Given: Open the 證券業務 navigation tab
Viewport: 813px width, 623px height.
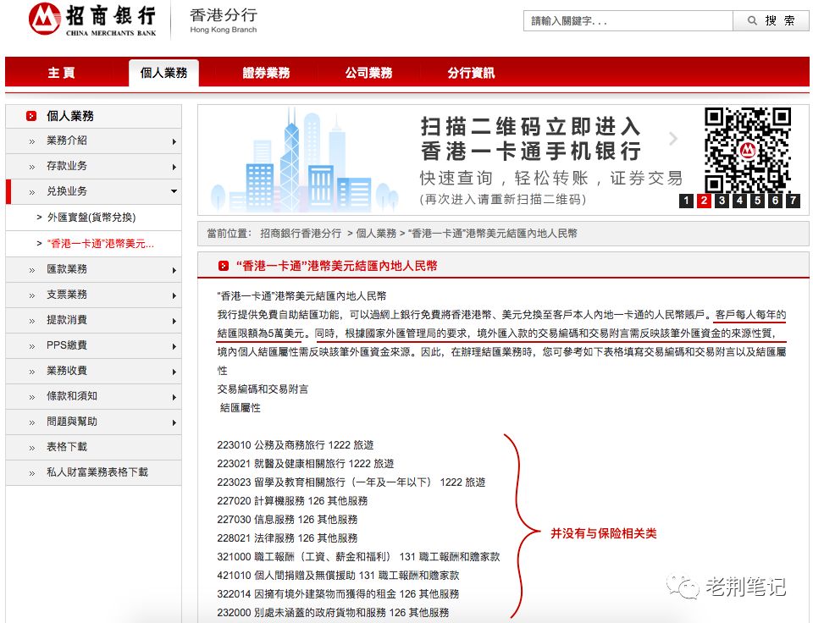Looking at the screenshot, I should [266, 73].
